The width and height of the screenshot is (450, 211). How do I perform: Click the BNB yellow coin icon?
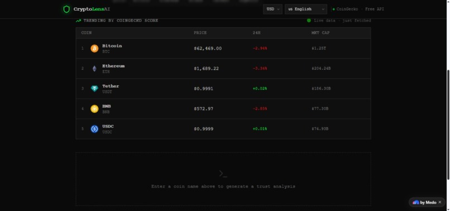pyautogui.click(x=94, y=109)
